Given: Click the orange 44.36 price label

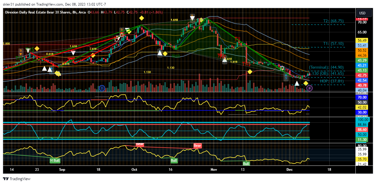Looking at the screenshot, I should 362,55.
